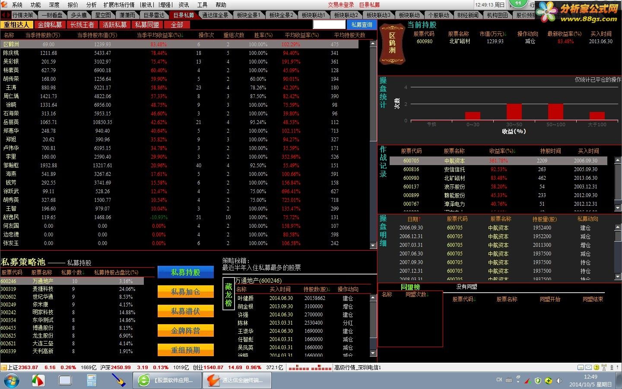Click the 私募查询 search button
The image size is (622, 389).
362,25
